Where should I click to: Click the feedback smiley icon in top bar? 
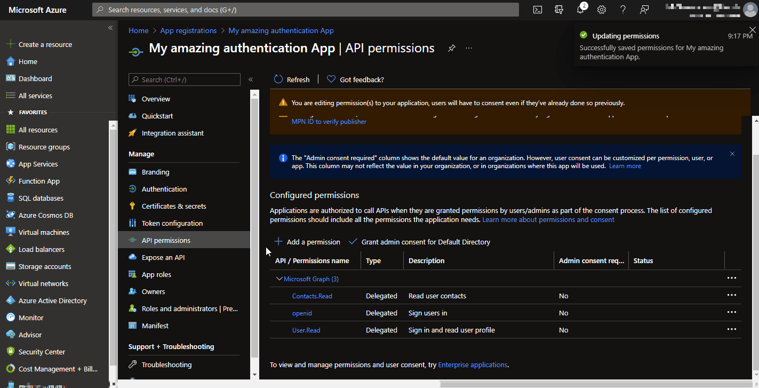tap(644, 9)
